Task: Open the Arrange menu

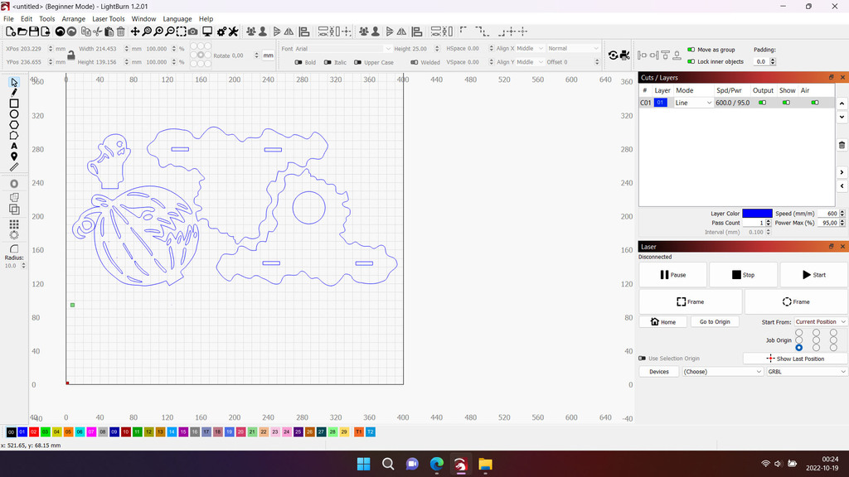Action: [73, 18]
